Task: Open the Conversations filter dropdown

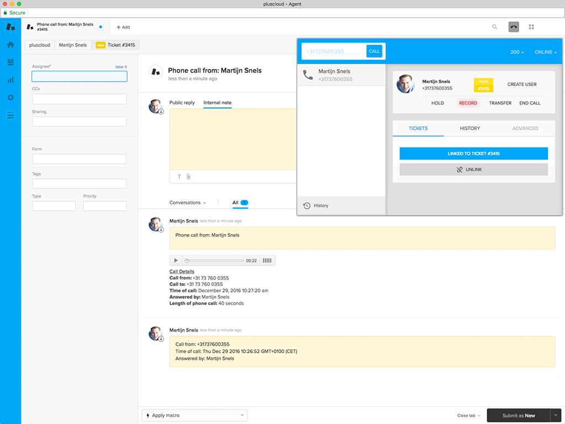Action: 187,203
